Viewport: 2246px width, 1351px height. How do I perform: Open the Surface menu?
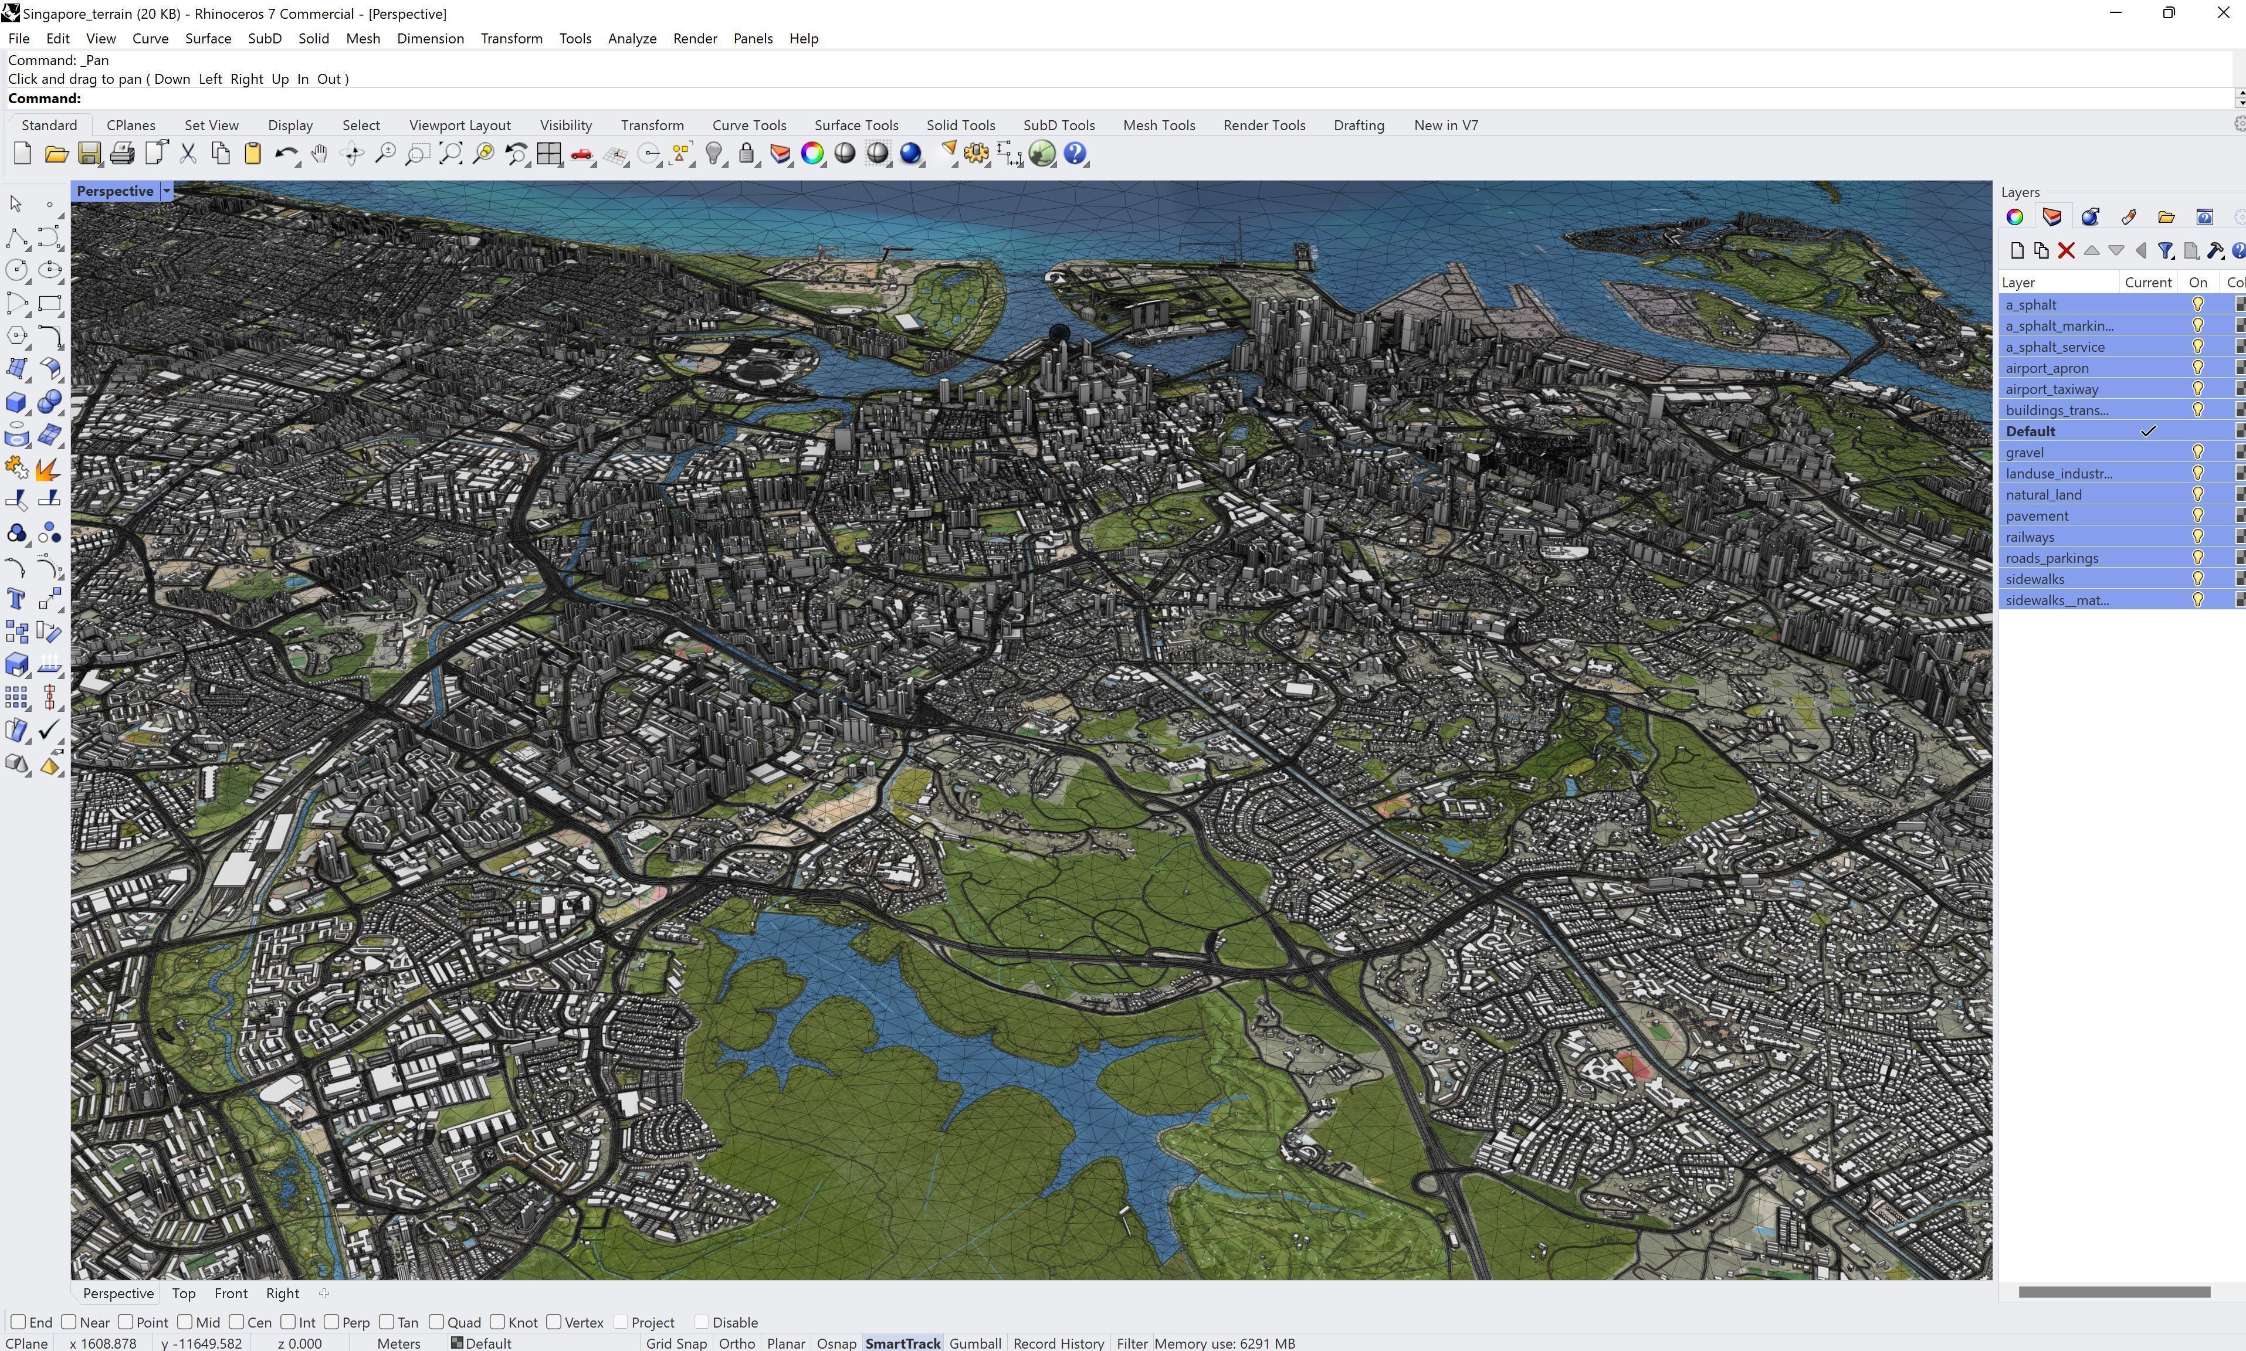click(208, 38)
